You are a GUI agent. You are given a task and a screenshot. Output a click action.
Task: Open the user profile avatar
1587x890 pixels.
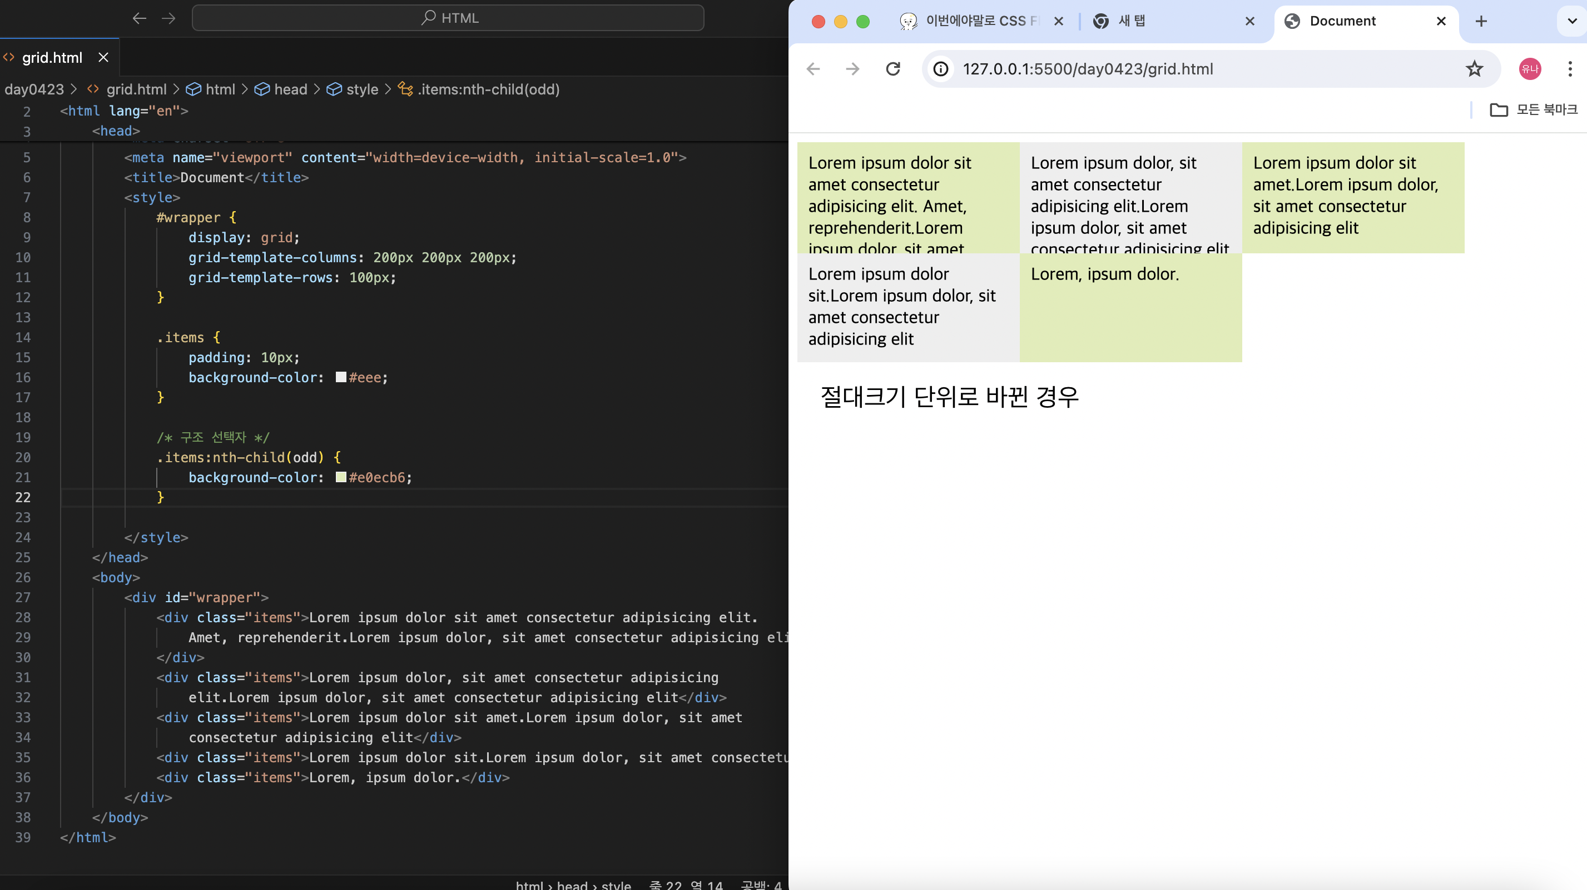coord(1530,69)
